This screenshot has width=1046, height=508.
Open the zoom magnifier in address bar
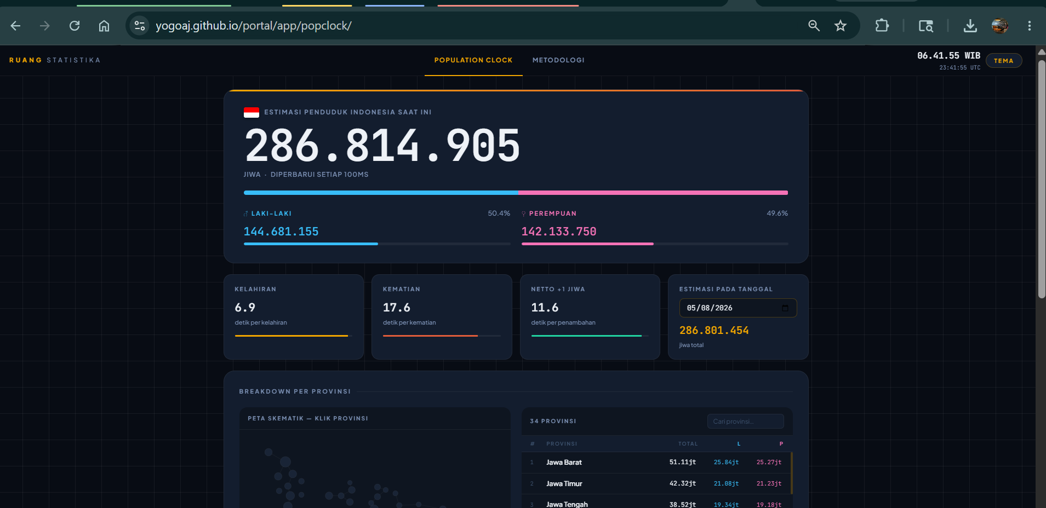tap(814, 26)
